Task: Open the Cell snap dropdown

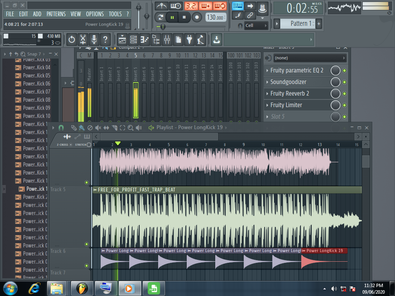Action: pyautogui.click(x=256, y=26)
